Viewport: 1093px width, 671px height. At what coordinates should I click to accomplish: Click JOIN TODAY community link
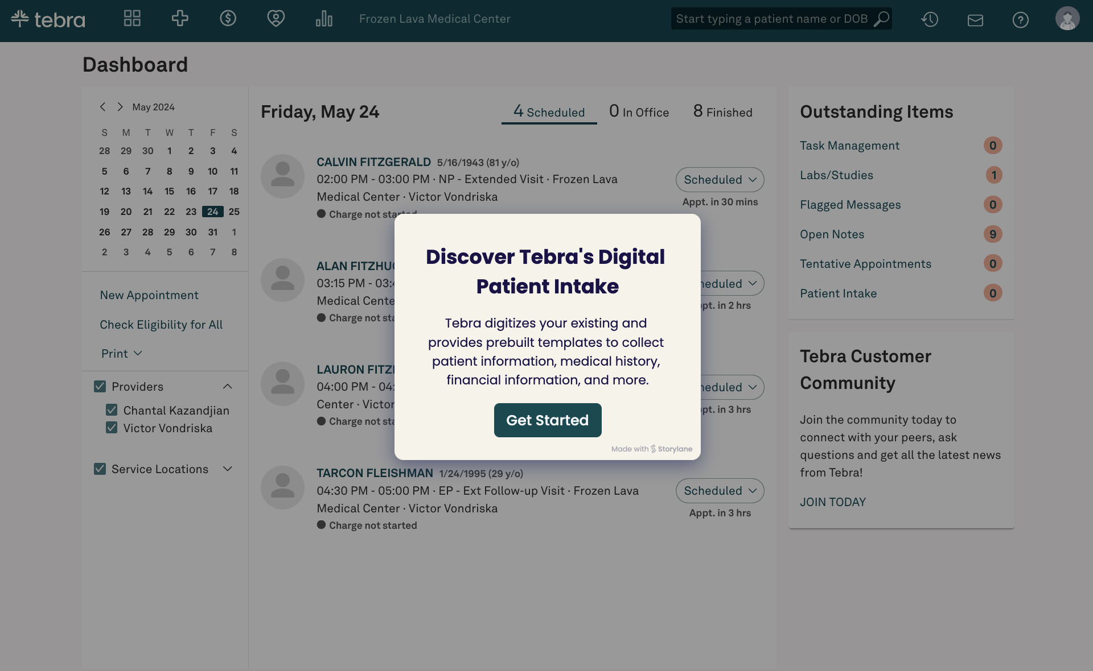[x=833, y=502]
